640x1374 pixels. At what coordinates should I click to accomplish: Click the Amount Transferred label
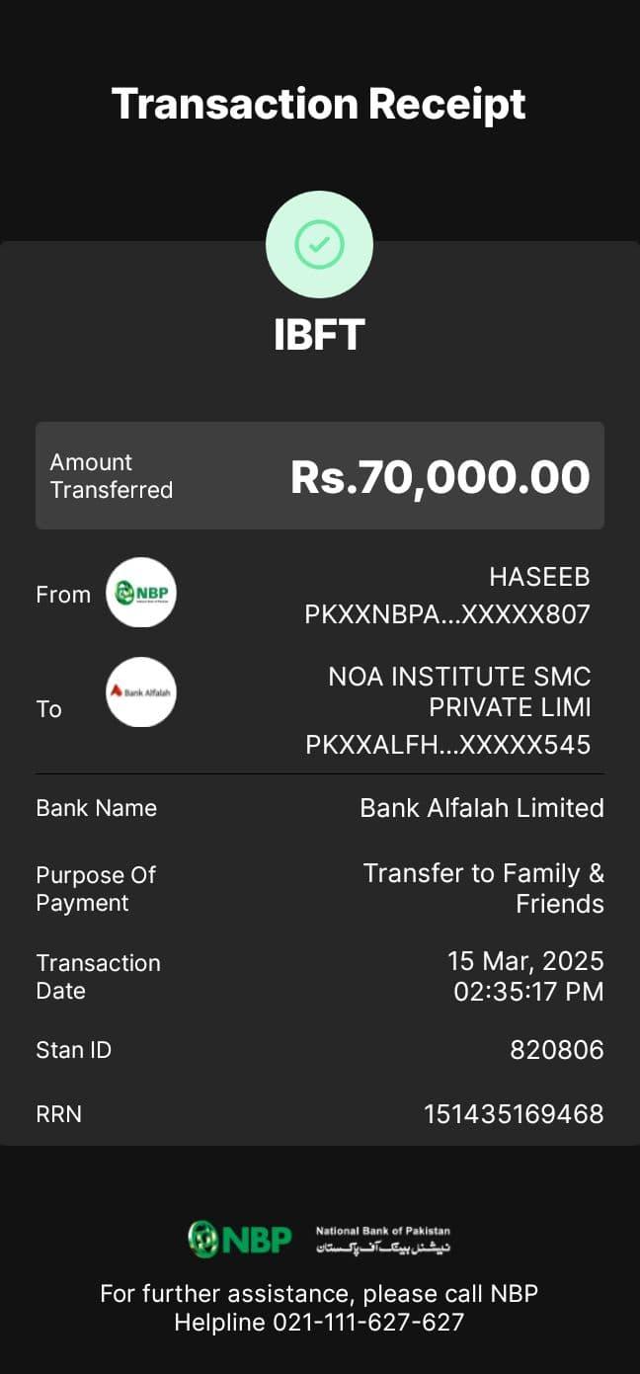111,476
